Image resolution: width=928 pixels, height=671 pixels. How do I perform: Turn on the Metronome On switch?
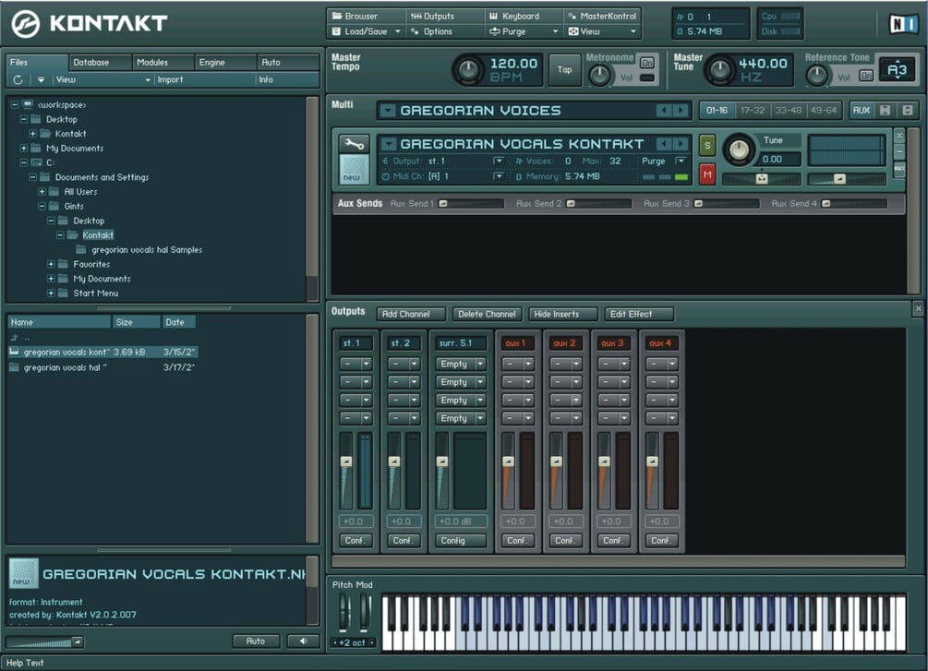(647, 62)
